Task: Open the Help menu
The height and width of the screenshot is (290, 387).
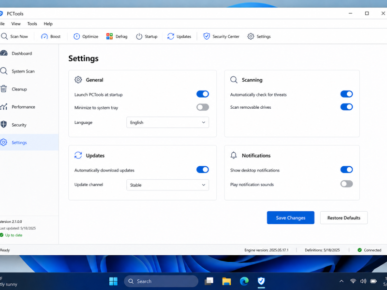Action: coord(48,24)
